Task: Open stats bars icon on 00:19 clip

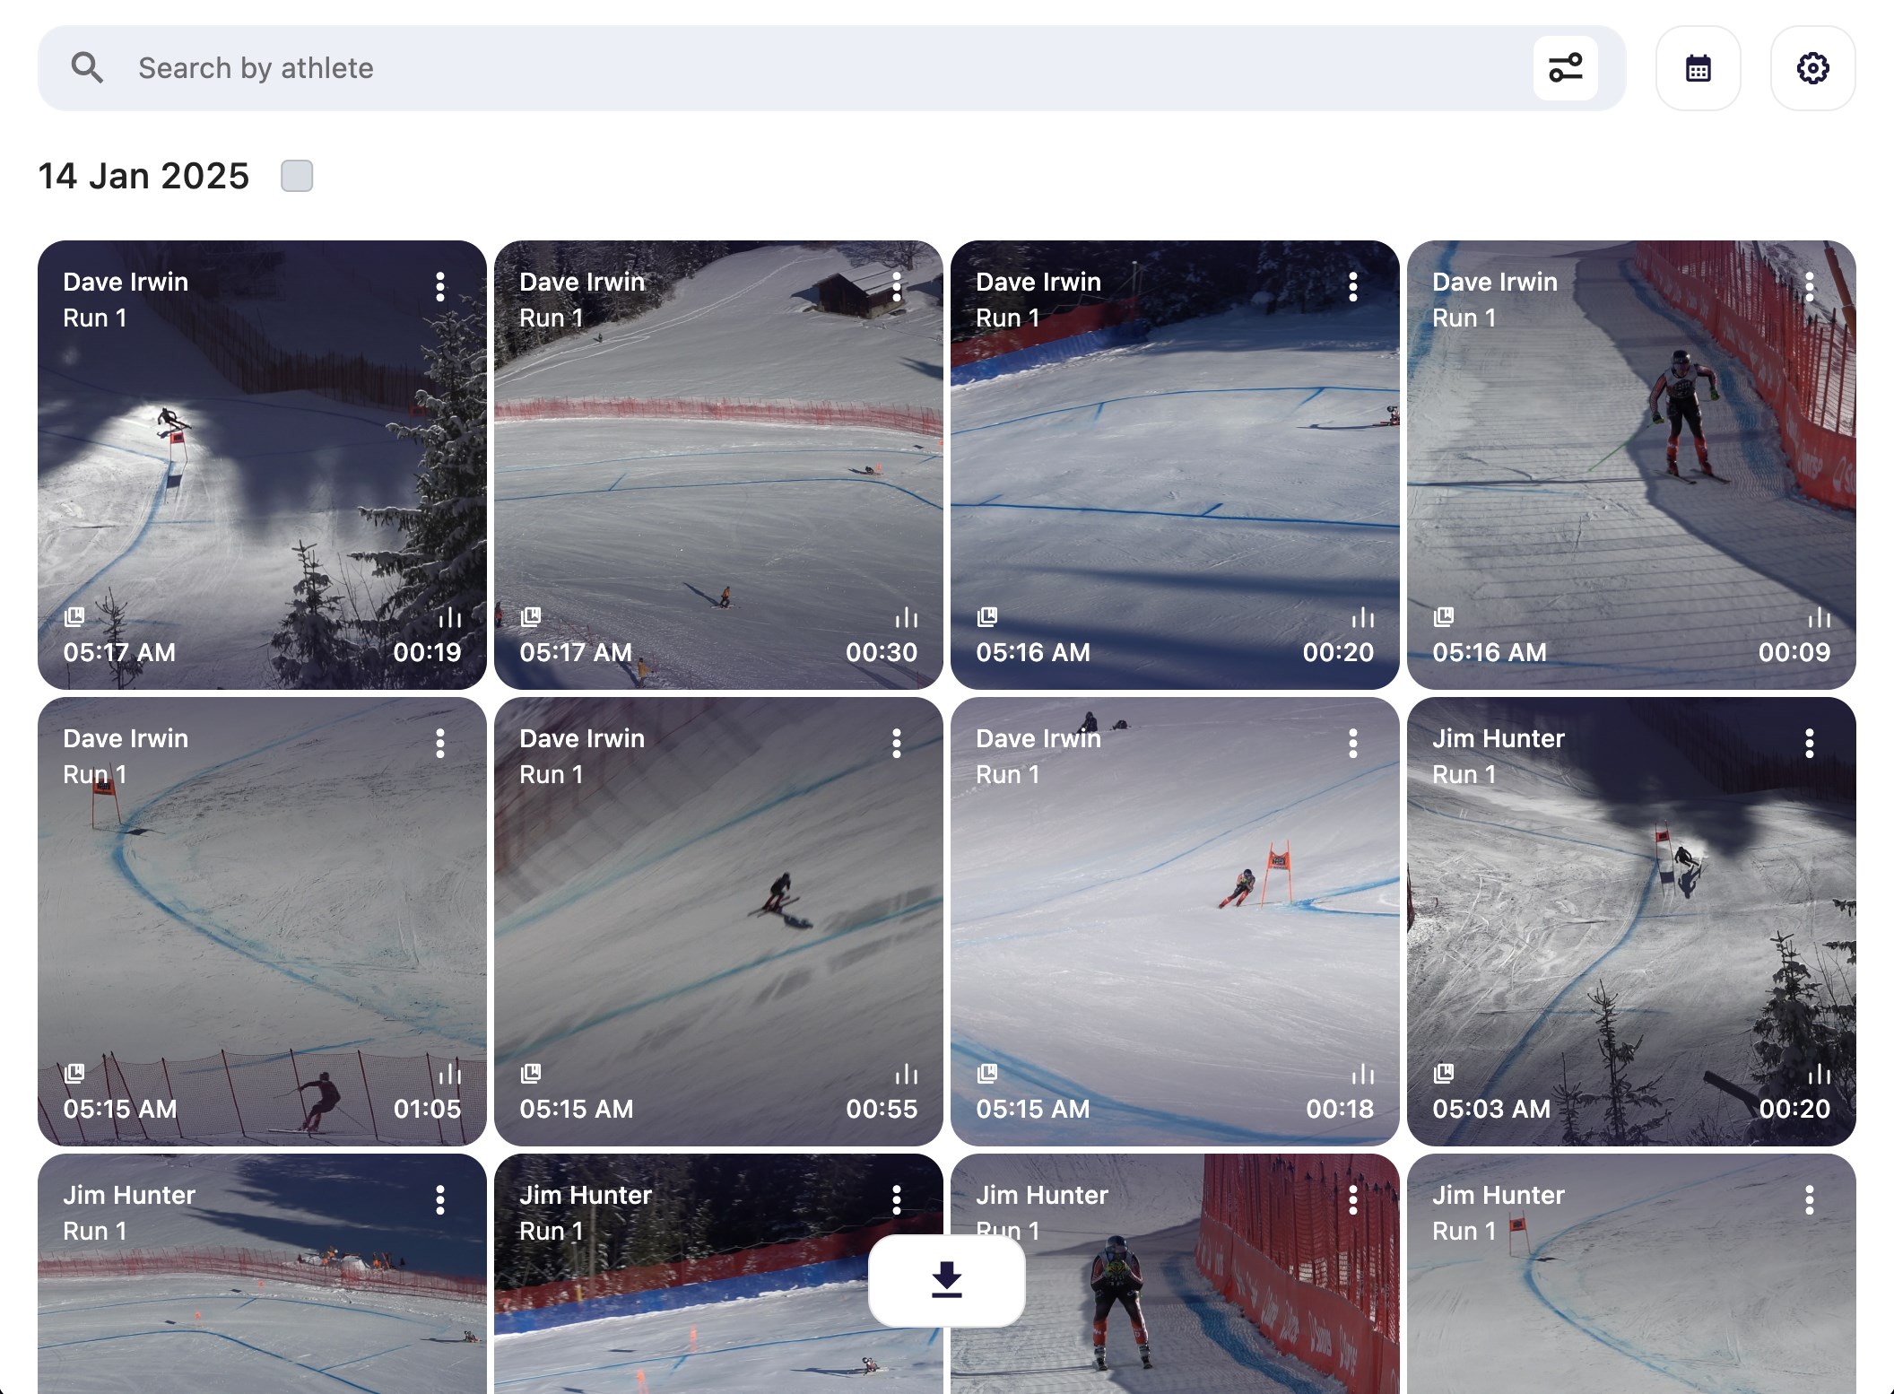Action: click(450, 617)
